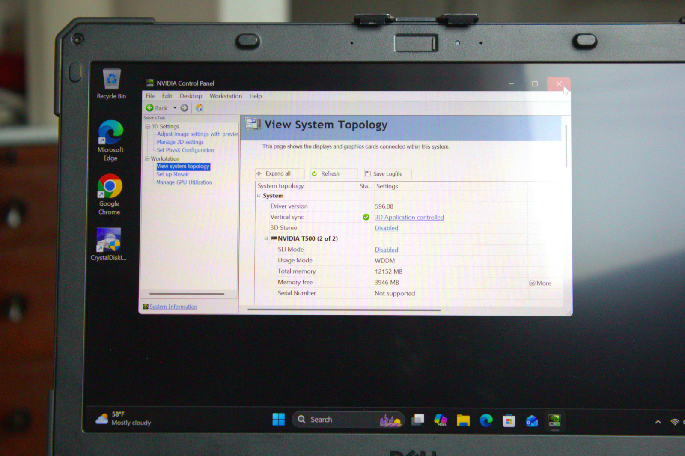Viewport: 685px width, 456px height.
Task: Click NVIDIA Control Panel taskbar icon
Action: click(555, 420)
